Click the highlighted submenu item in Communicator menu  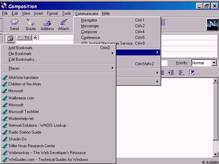point(138,52)
